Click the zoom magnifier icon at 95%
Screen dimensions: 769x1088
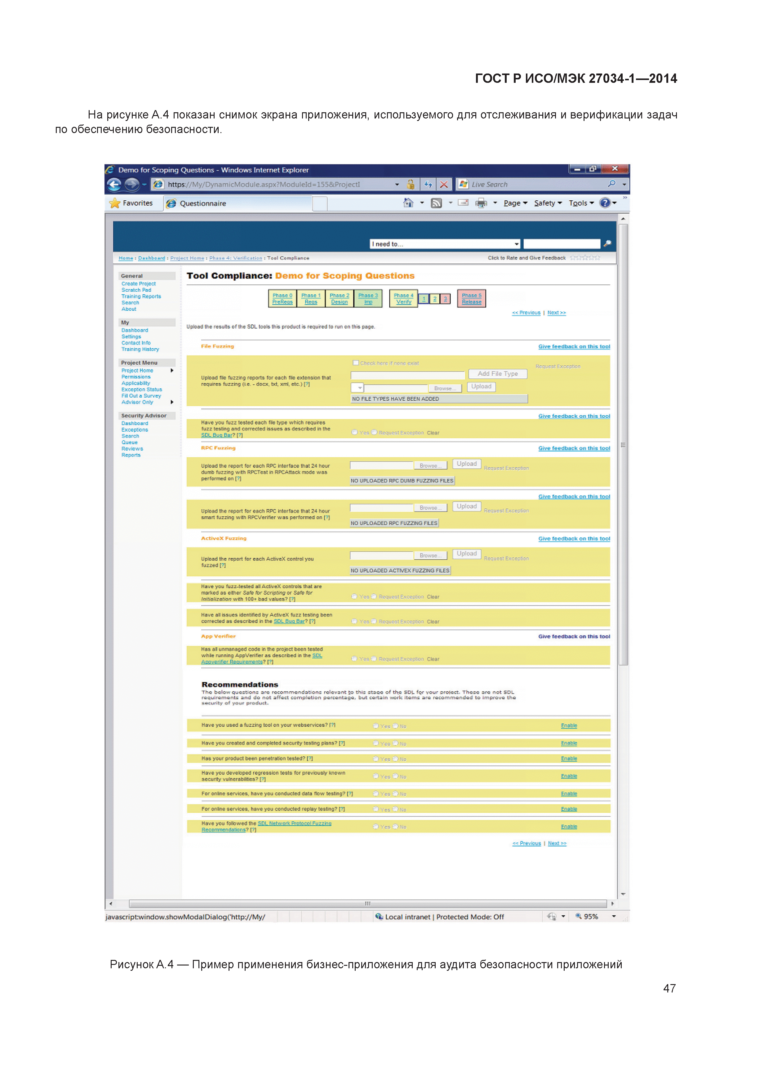coord(578,916)
